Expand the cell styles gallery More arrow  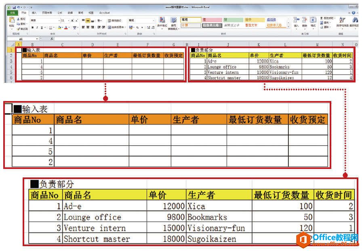click(x=288, y=27)
